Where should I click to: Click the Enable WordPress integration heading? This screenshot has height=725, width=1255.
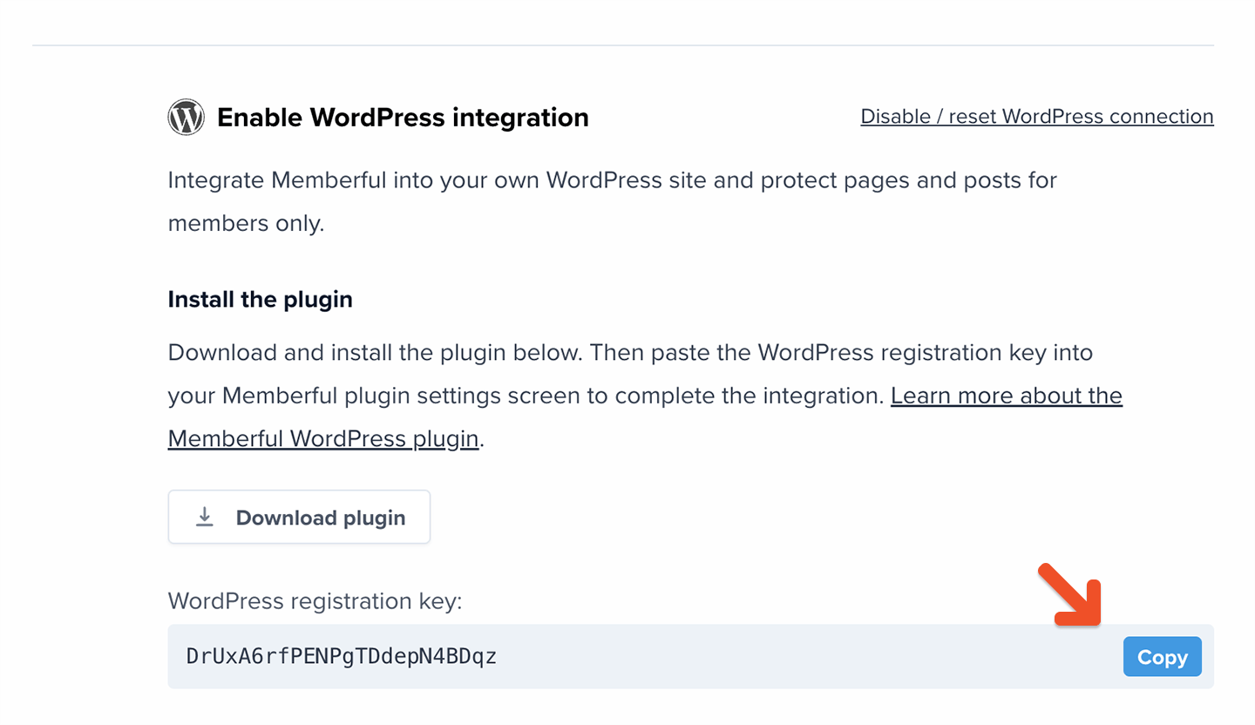[x=403, y=117]
